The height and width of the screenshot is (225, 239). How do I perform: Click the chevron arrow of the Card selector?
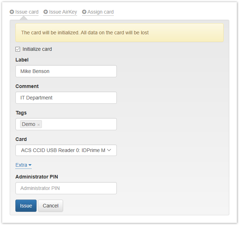(x=109, y=150)
